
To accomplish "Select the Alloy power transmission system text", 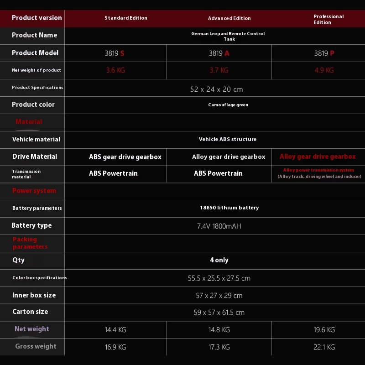I will 318,170.
